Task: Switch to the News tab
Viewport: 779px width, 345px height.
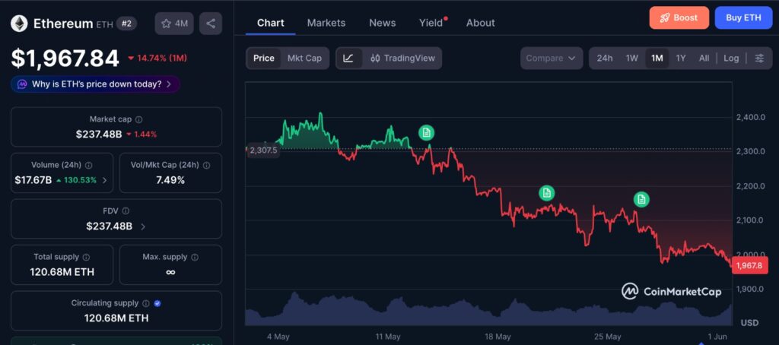Action: (383, 23)
